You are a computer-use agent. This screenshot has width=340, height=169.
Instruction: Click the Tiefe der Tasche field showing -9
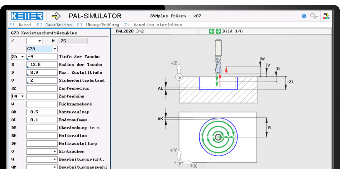tap(42, 57)
